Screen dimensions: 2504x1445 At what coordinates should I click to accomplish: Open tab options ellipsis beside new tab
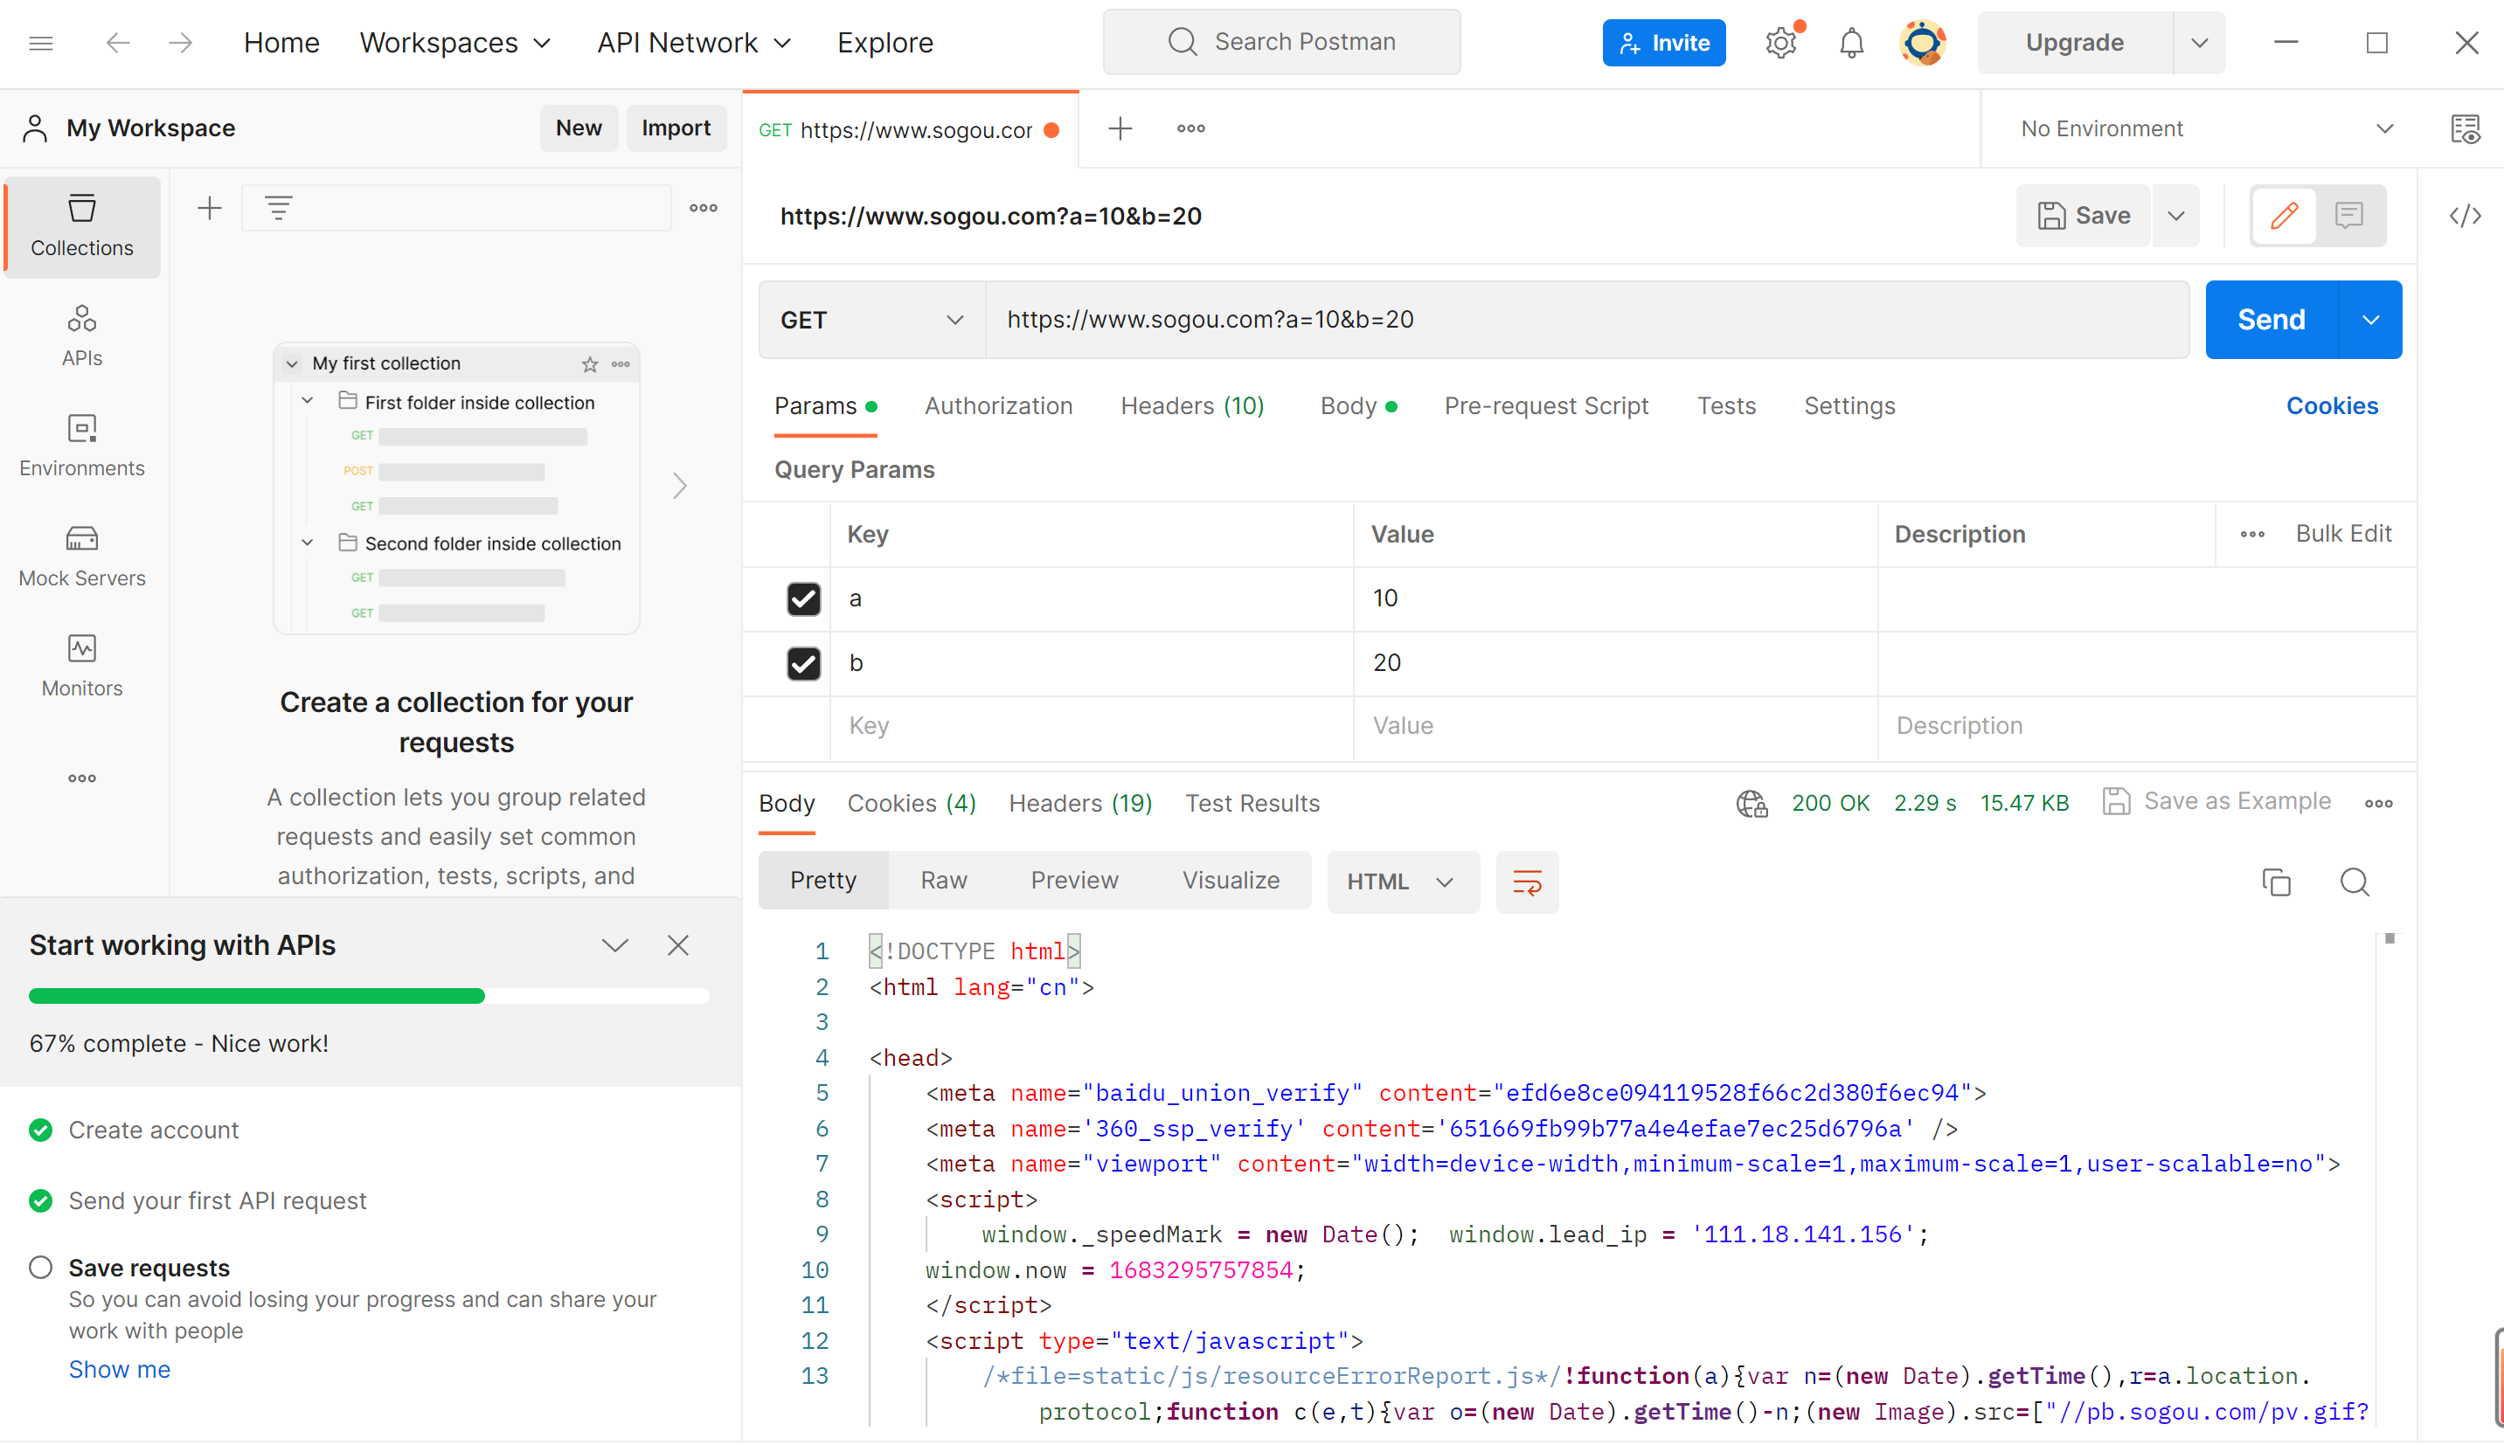click(x=1190, y=128)
